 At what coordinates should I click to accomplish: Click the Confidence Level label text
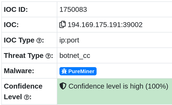click(23, 92)
